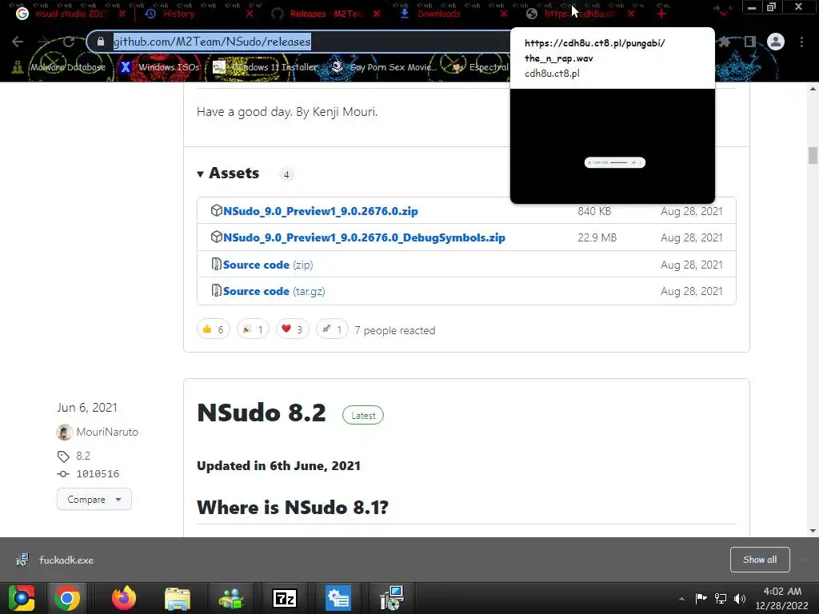This screenshot has height=614, width=819.
Task: Open MouriNaruto's avatar image
Action: pyautogui.click(x=64, y=432)
